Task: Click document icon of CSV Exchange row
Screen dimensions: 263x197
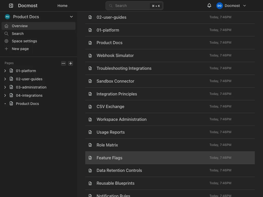Action: (x=90, y=107)
